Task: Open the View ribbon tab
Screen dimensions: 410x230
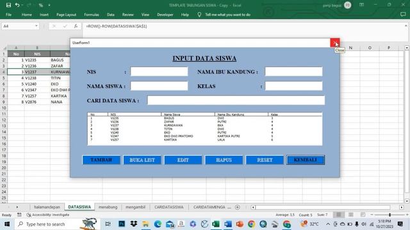Action: [x=145, y=15]
